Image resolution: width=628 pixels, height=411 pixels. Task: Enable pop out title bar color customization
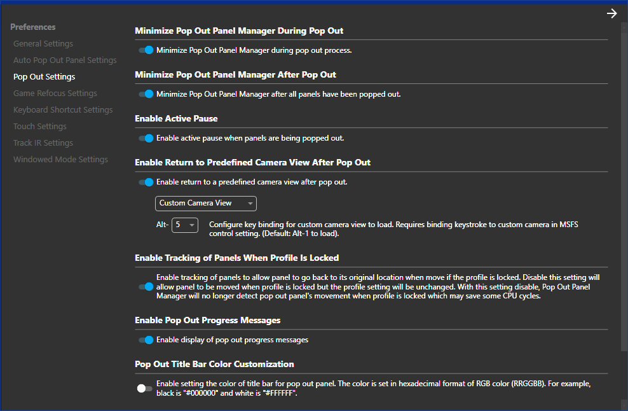click(x=145, y=388)
